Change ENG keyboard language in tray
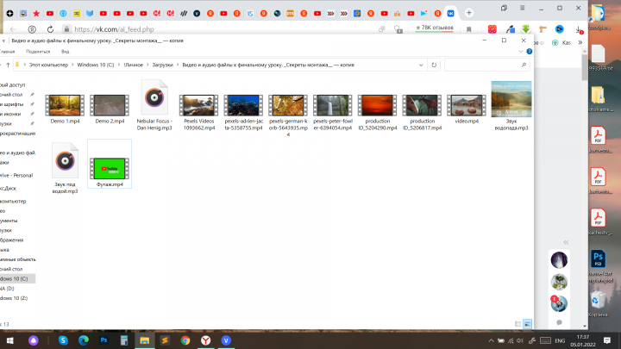Image resolution: width=621 pixels, height=349 pixels. click(x=560, y=340)
